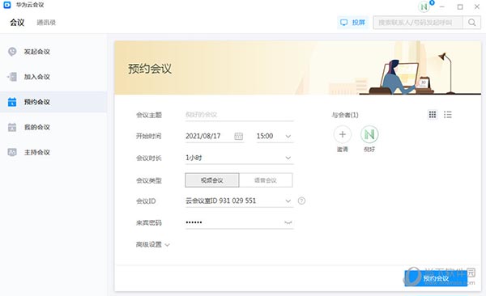Click the 预约会议 calendar icon in sidebar
Viewport: 486px width, 296px height.
[12, 102]
